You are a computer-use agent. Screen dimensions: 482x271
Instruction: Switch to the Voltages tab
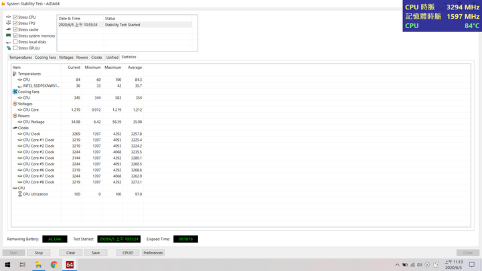(66, 58)
